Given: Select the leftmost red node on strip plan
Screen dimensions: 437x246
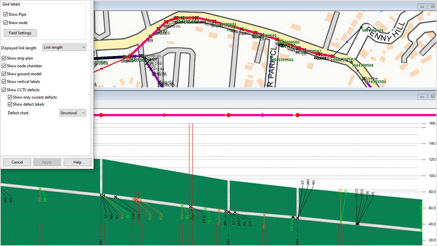Looking at the screenshot, I should click(x=101, y=115).
